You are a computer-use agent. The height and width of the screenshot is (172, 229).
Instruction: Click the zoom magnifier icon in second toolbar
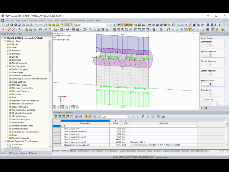pyautogui.click(x=118, y=30)
